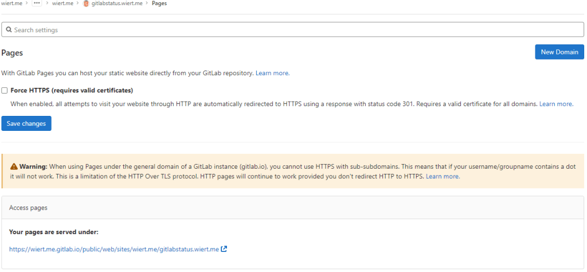Viewport: 587px width, 272px height.
Task: Select the Pages breadcrumb item
Action: coord(159,3)
